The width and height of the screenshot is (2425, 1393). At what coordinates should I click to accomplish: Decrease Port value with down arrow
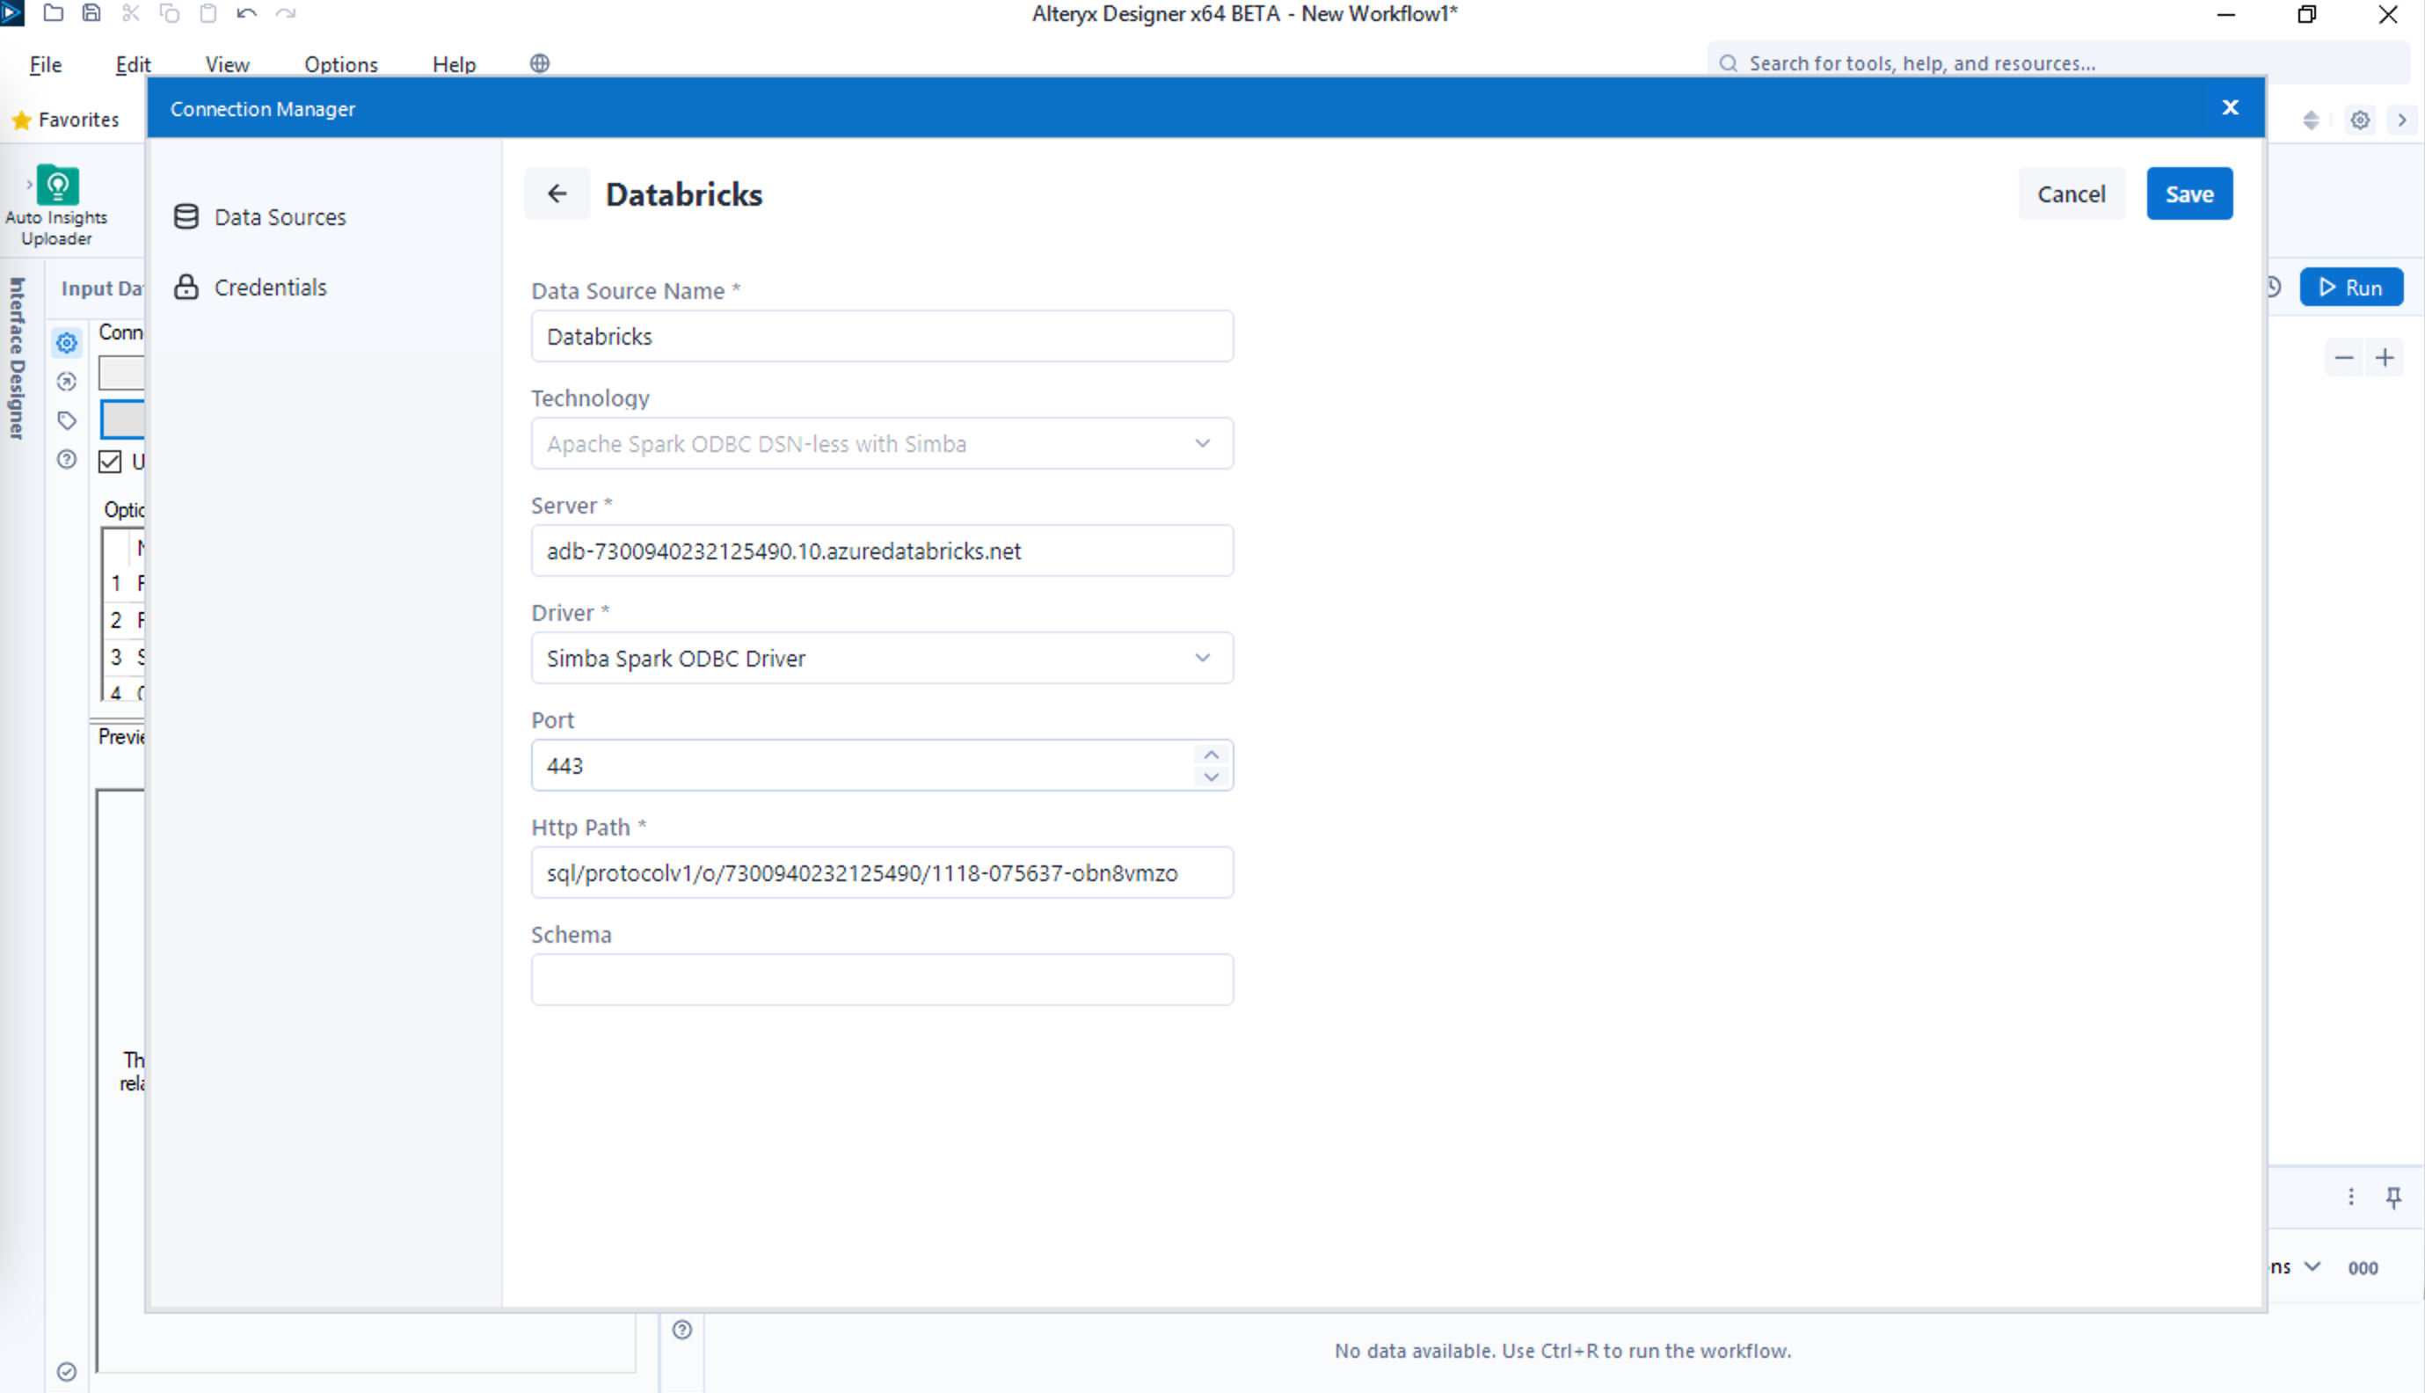tap(1211, 777)
